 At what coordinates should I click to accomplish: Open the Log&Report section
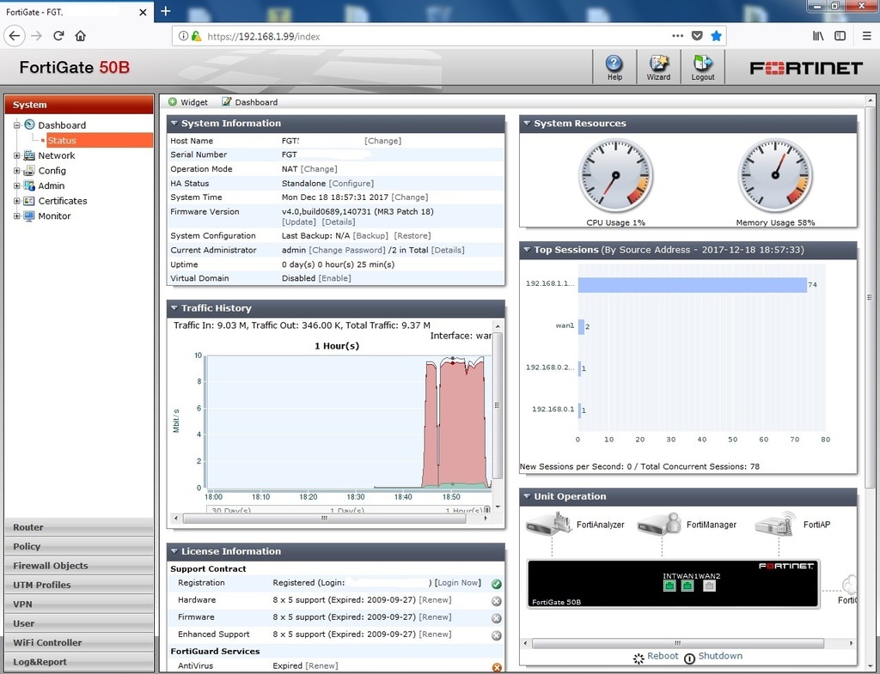[78, 662]
